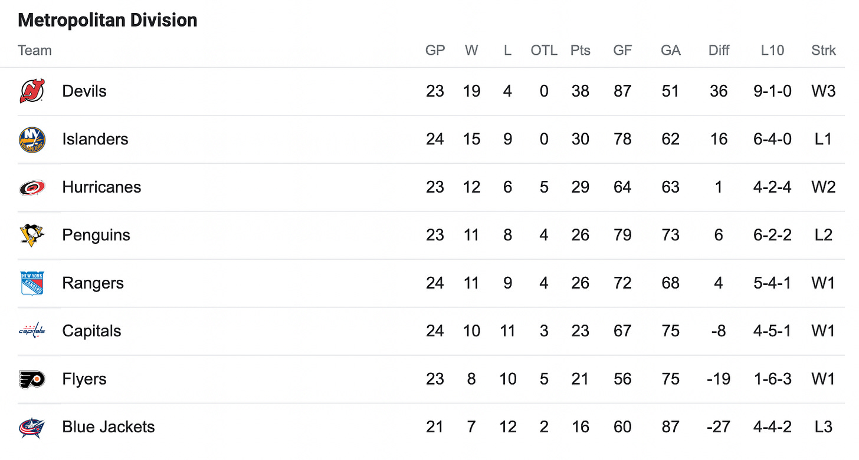Click the Pts column header
859x460 pixels.
coord(581,51)
